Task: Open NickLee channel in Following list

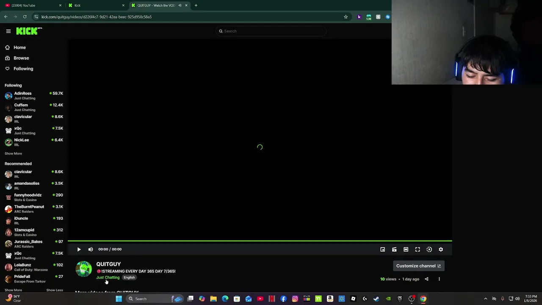Action: (x=34, y=142)
